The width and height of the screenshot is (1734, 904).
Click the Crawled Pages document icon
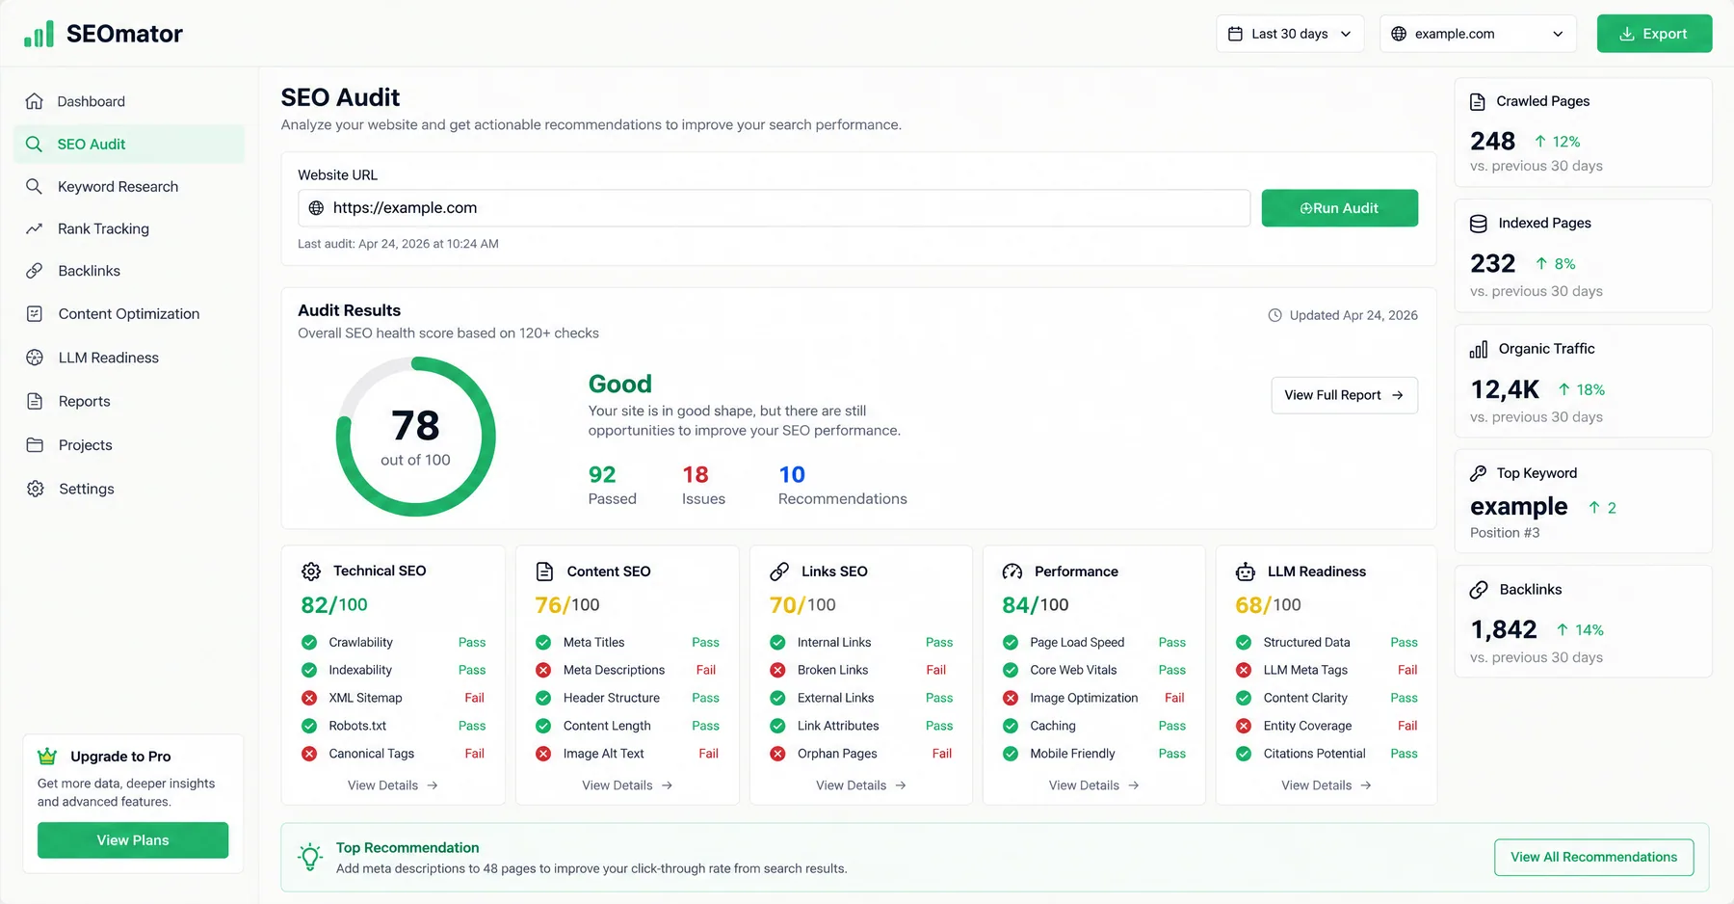1478,101
